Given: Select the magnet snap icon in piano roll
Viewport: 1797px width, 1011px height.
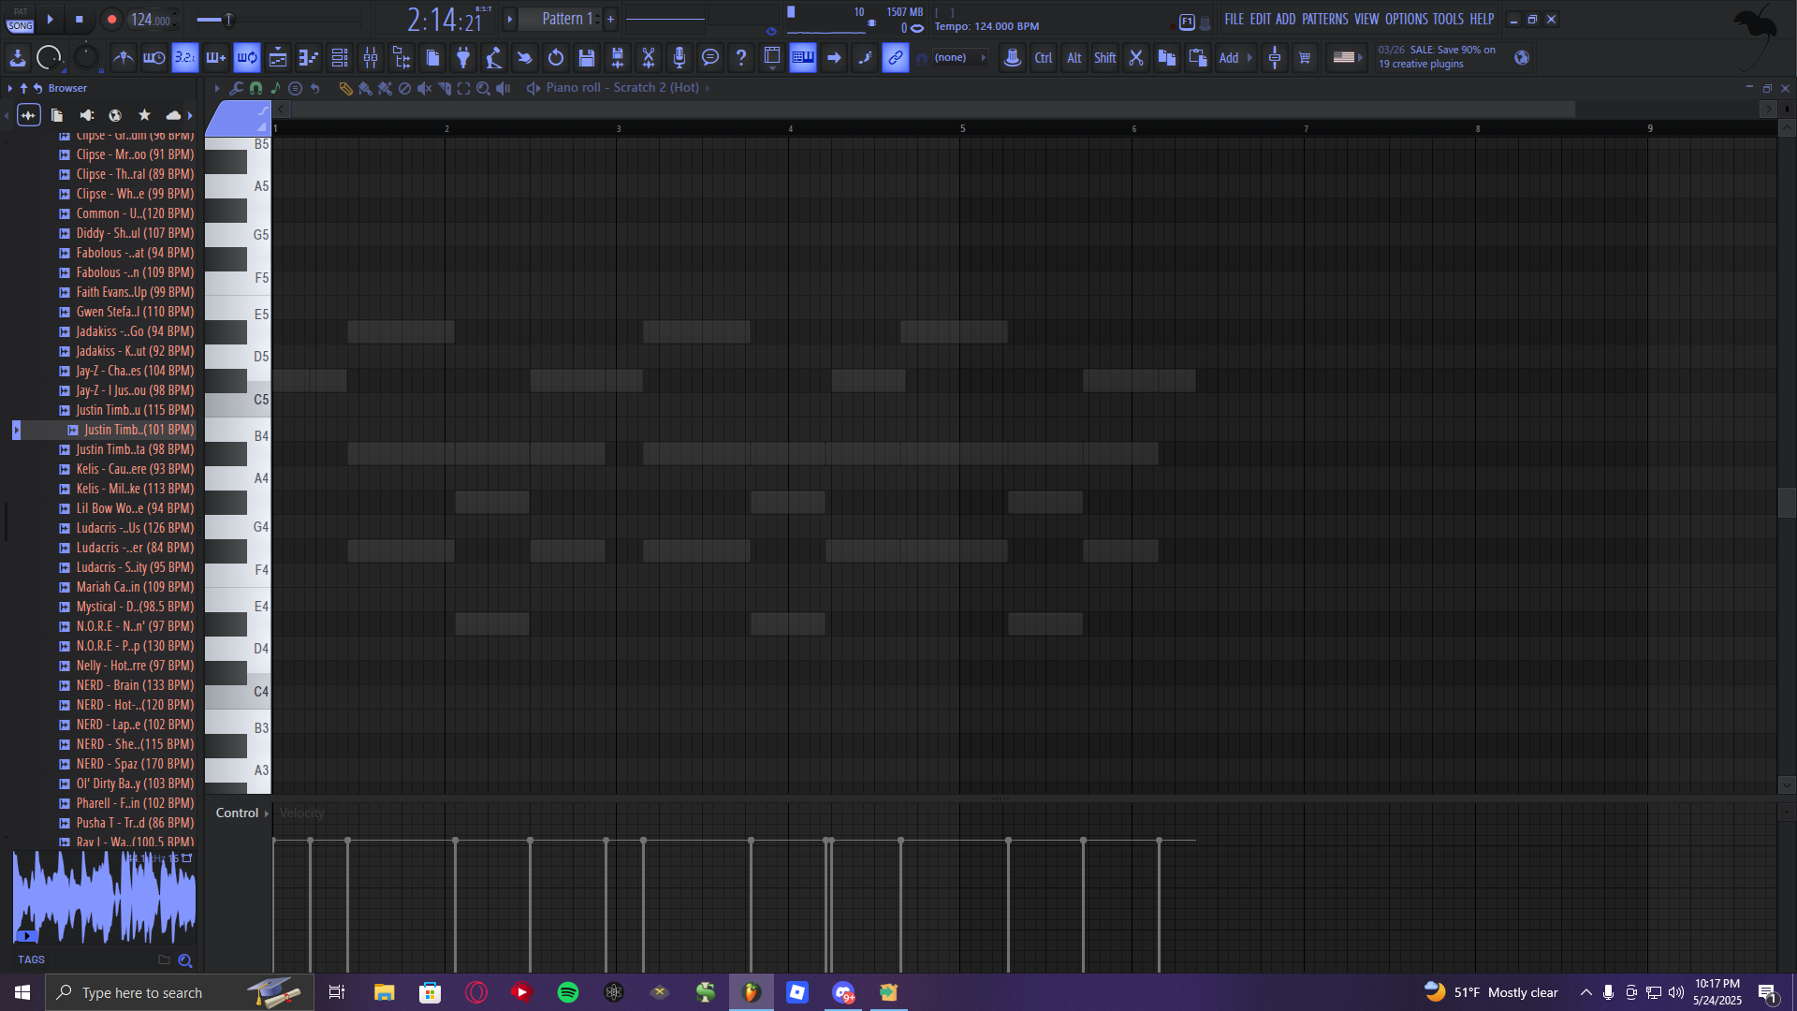Looking at the screenshot, I should 256,88.
